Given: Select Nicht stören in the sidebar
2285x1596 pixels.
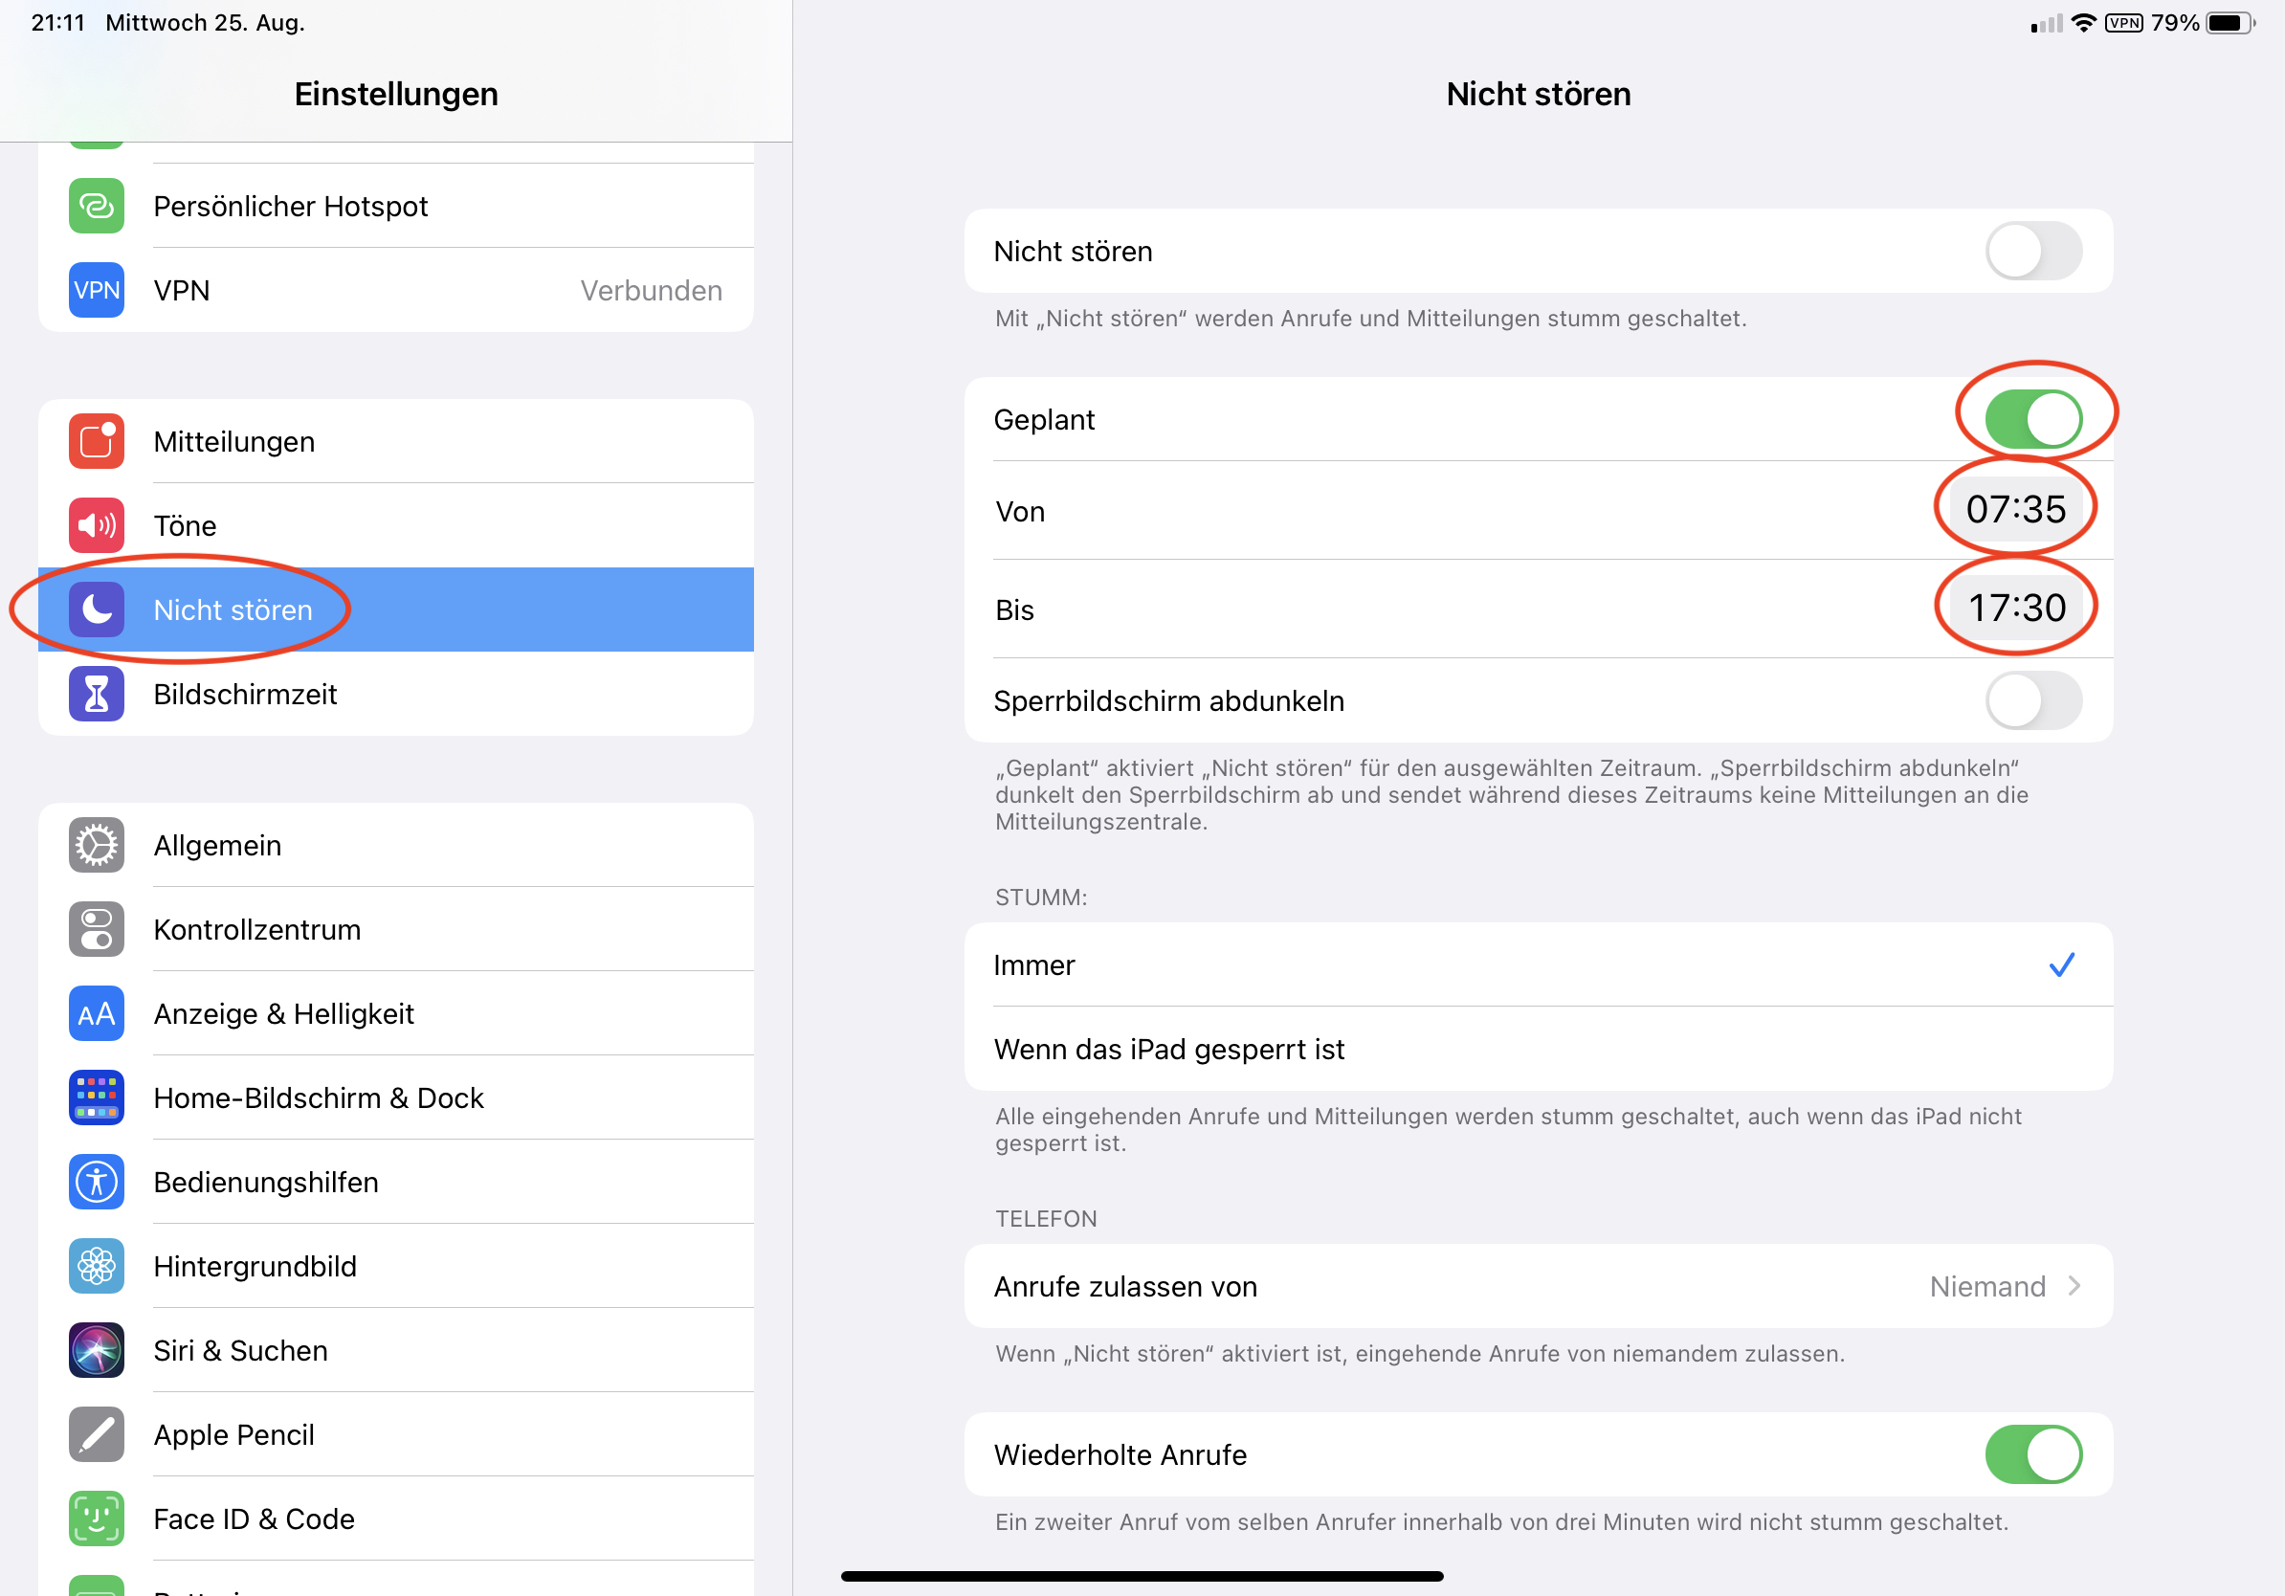Looking at the screenshot, I should pos(233,610).
